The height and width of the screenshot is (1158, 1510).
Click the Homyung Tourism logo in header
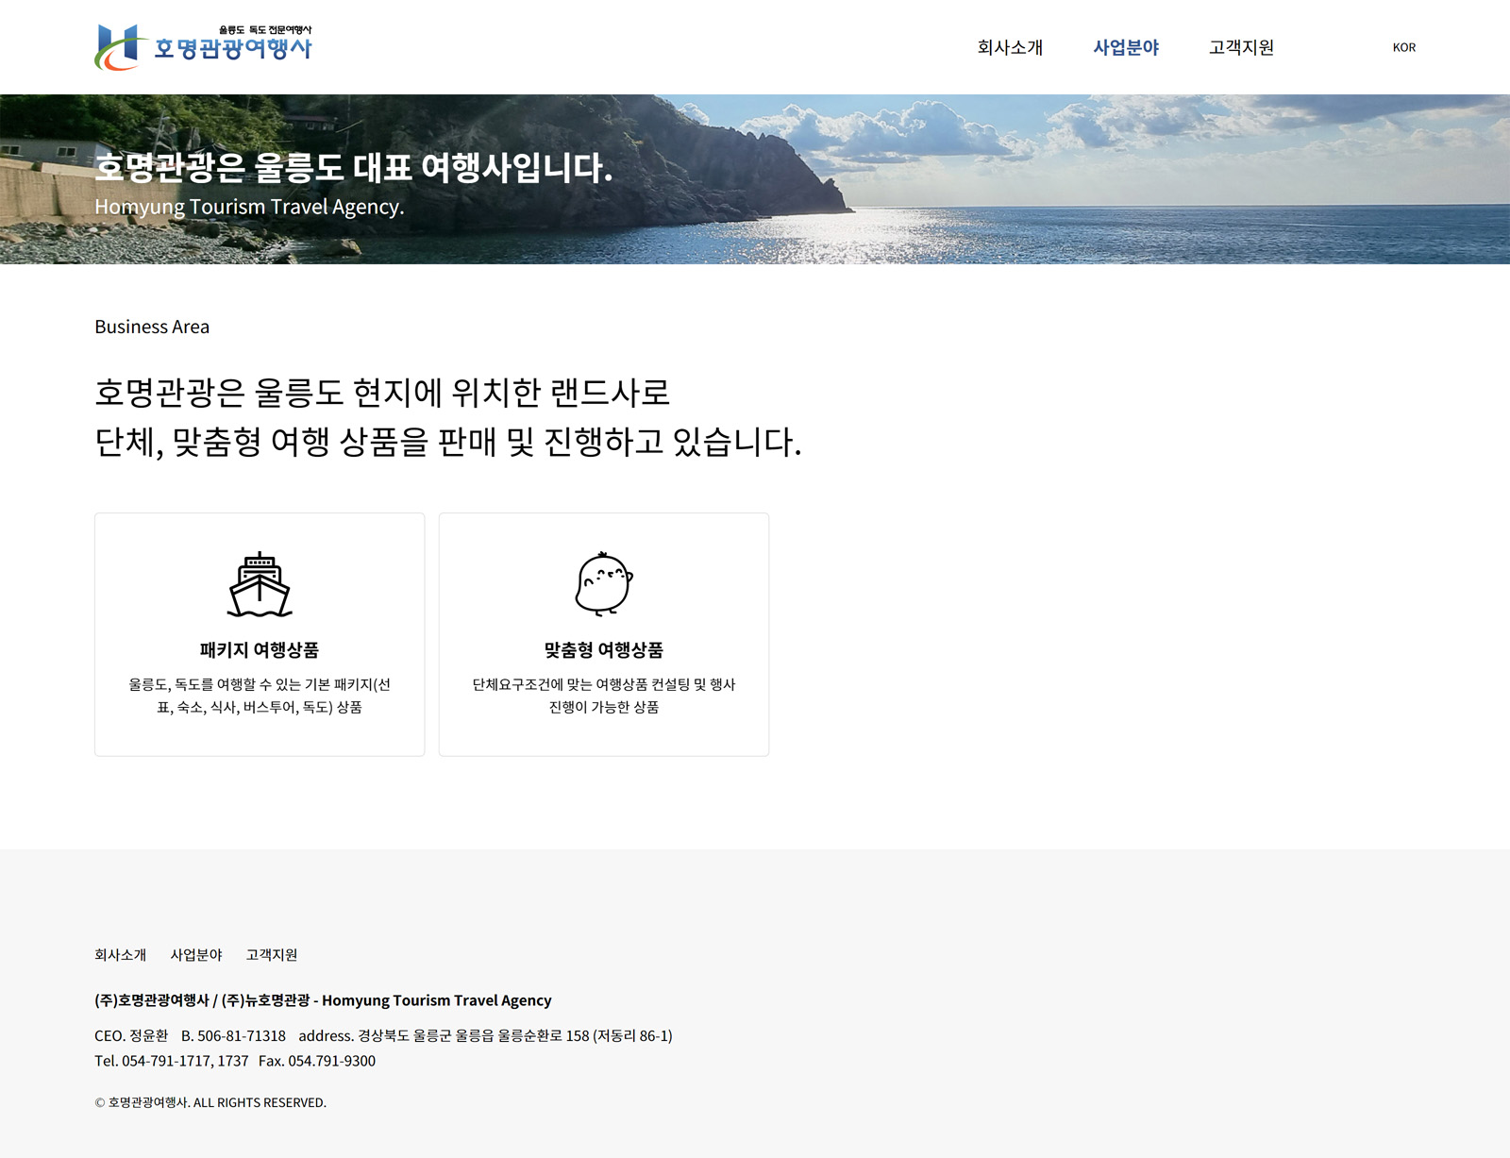pos(204,47)
